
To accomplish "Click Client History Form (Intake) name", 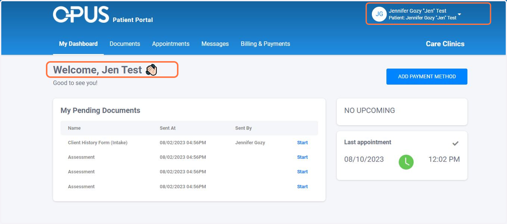I will tap(98, 143).
